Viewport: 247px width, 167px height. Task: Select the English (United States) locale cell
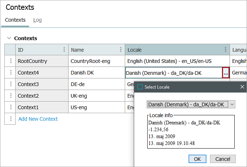[177, 61]
